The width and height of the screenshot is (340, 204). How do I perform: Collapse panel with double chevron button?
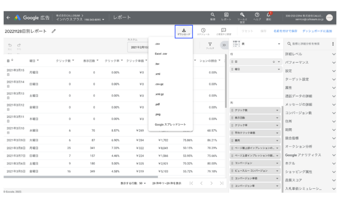[224, 45]
